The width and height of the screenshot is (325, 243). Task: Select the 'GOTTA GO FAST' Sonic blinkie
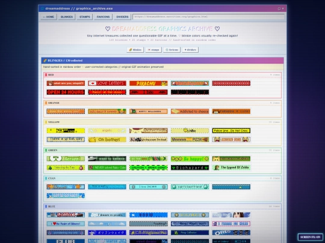[66, 196]
